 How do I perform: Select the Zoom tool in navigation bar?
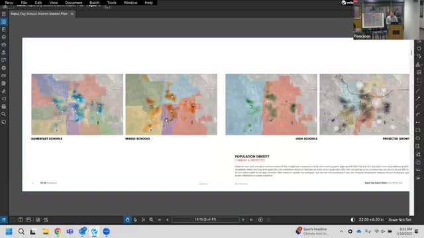point(152,219)
